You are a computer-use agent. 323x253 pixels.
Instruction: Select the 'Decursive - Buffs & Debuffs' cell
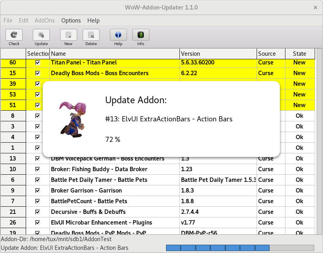115,212
